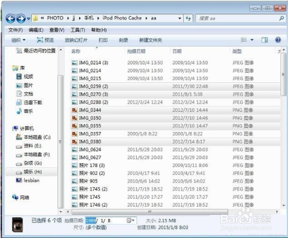
Task: Click the navigation pane scrollbar thumb
Action: (x=61, y=142)
